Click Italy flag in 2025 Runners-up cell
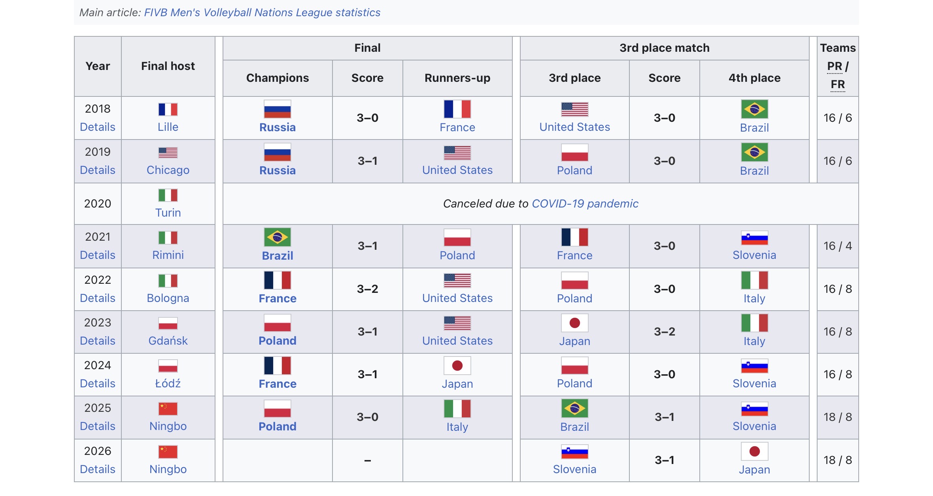This screenshot has height=496, width=933. tap(457, 409)
